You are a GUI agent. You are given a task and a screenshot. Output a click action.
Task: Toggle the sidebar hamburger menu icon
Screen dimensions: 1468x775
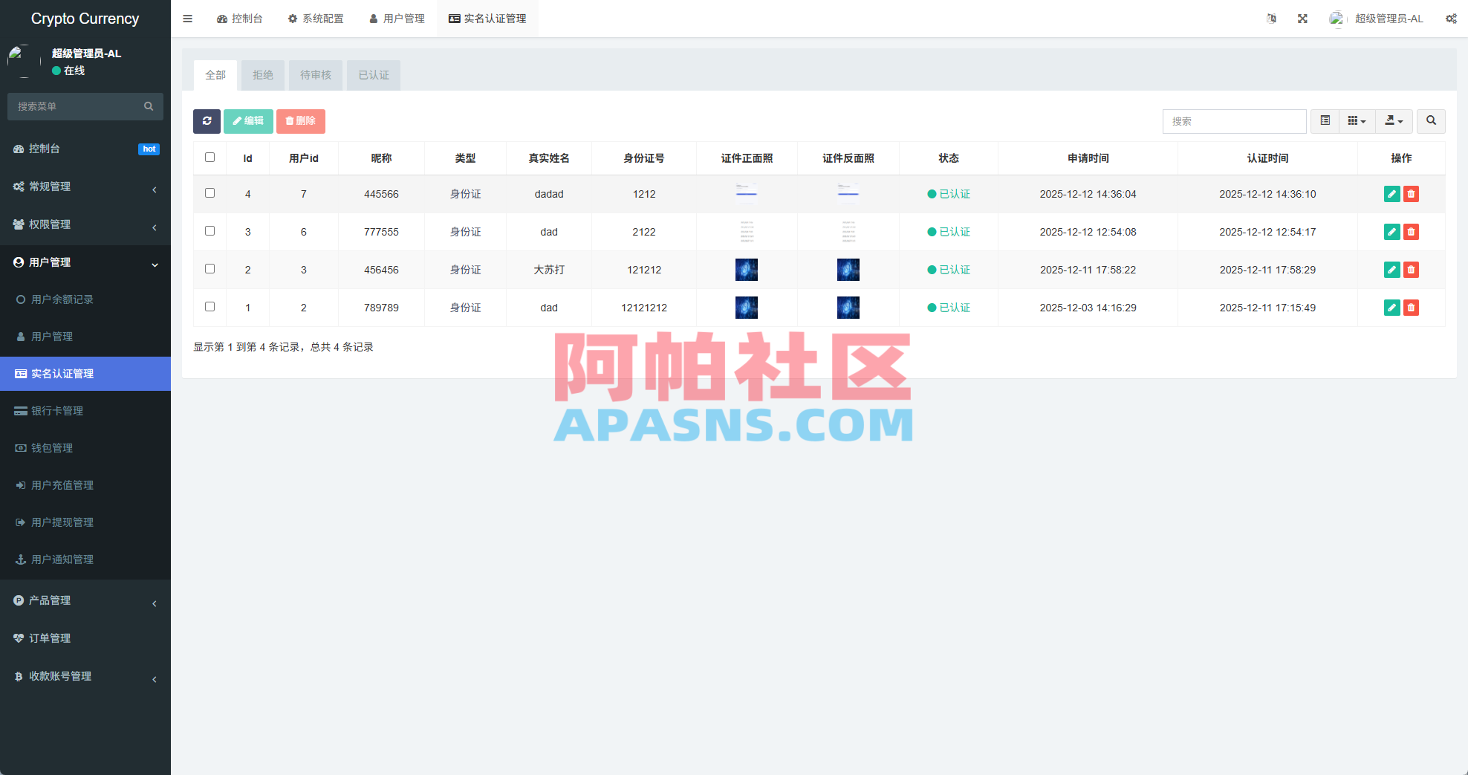coord(187,19)
